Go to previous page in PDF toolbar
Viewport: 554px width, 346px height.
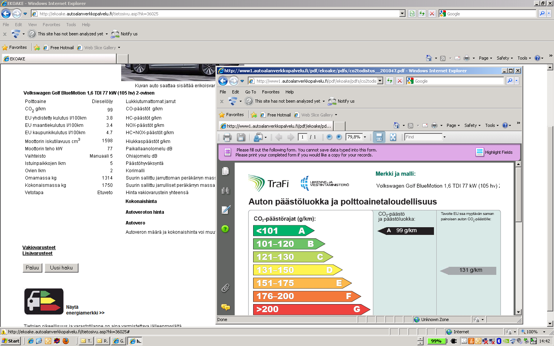coord(279,137)
